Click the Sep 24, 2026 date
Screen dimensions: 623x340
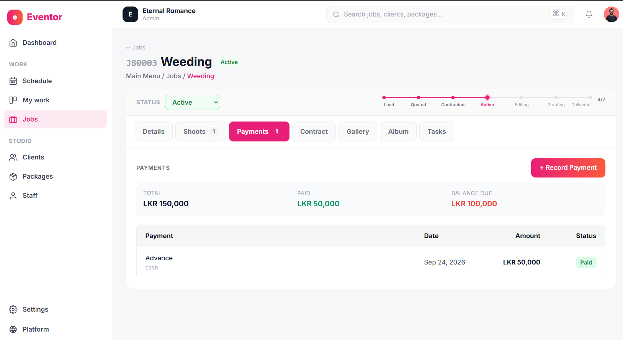tap(445, 262)
